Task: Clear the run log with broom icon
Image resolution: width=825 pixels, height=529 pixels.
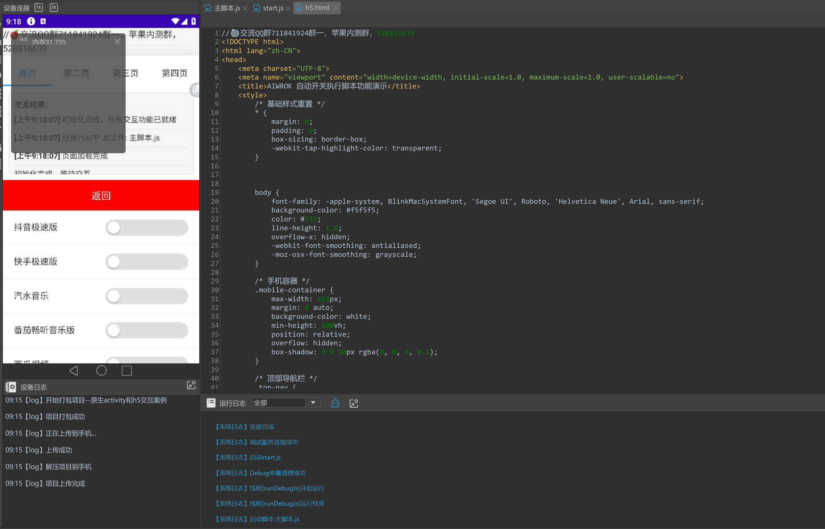Action: coord(335,403)
